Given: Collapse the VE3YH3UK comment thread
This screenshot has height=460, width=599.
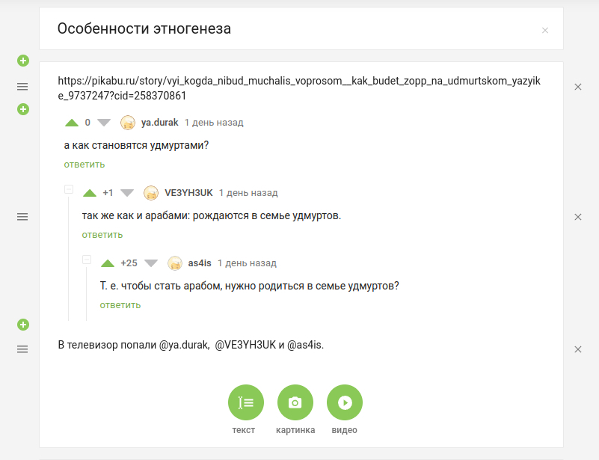Looking at the screenshot, I should click(x=69, y=189).
